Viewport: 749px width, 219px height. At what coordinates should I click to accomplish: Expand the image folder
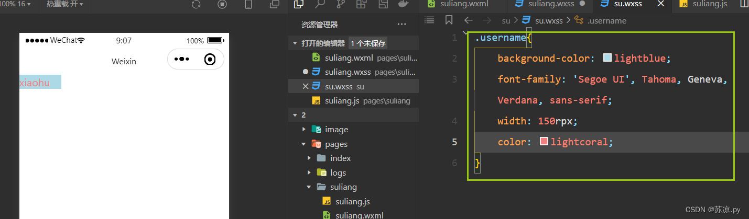click(x=305, y=130)
